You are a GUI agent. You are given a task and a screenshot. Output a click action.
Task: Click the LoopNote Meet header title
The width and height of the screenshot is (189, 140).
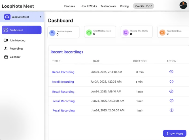click(18, 6)
